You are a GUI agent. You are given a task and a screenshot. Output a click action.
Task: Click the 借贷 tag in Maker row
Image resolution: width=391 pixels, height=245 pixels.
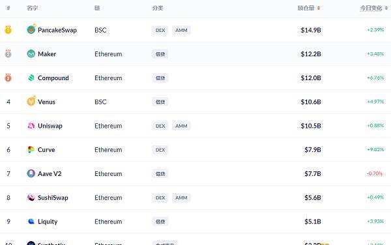pos(160,54)
